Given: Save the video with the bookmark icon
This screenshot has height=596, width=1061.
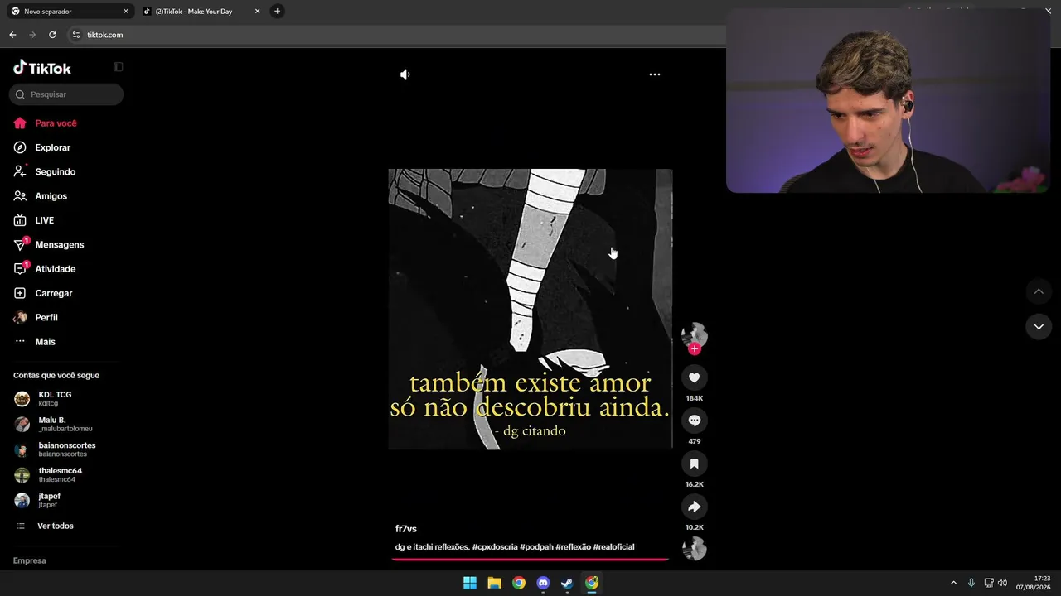Looking at the screenshot, I should [x=695, y=464].
